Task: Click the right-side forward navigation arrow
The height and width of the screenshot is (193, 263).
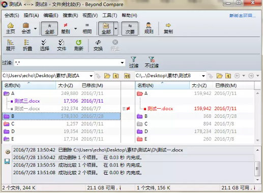Action: [251, 76]
